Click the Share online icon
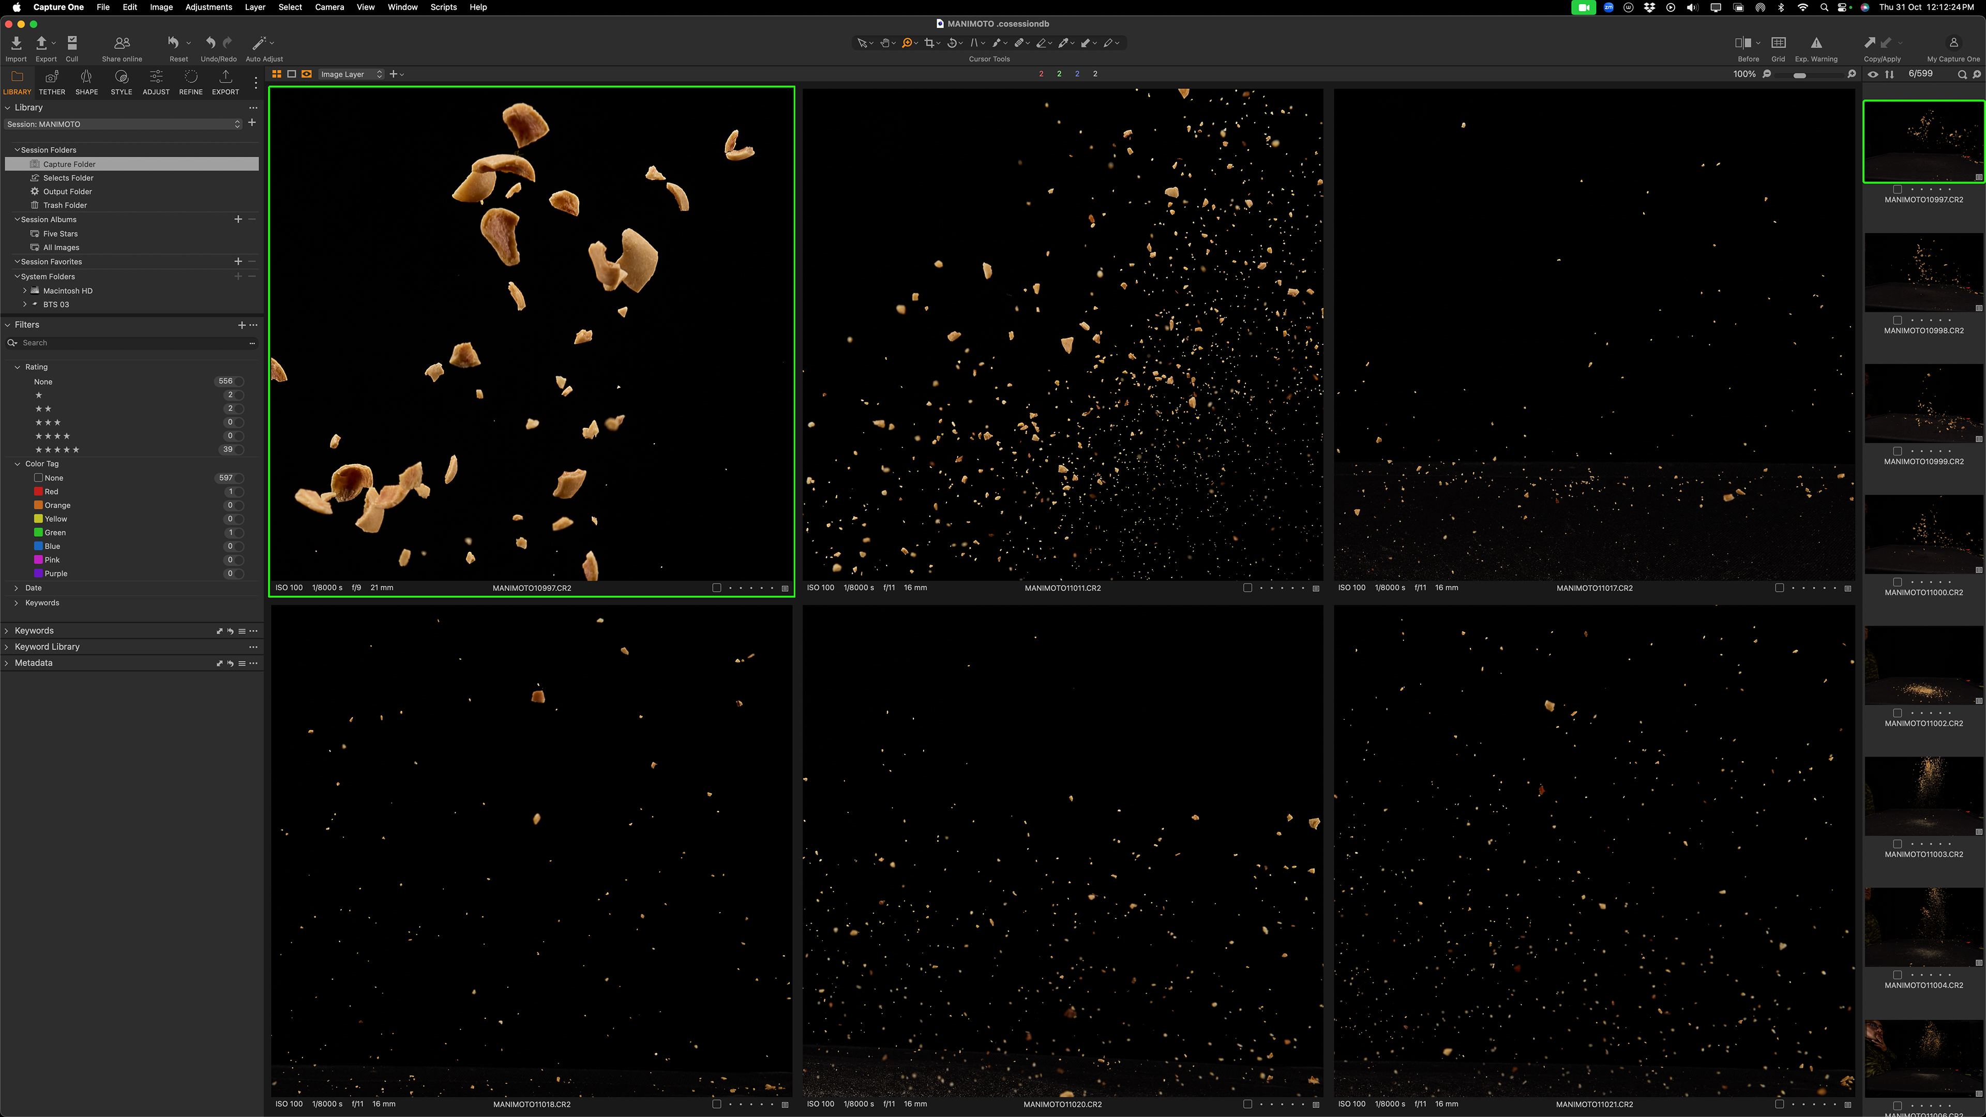This screenshot has width=1986, height=1117. click(122, 42)
